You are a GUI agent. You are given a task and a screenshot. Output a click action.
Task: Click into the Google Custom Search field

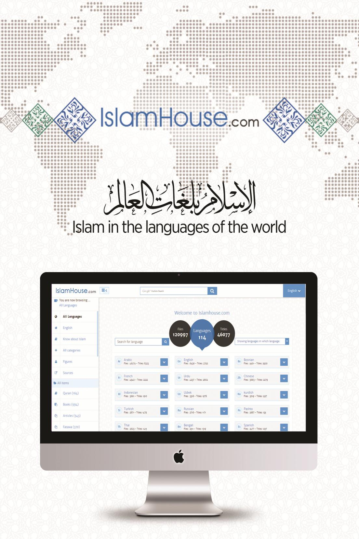174,291
